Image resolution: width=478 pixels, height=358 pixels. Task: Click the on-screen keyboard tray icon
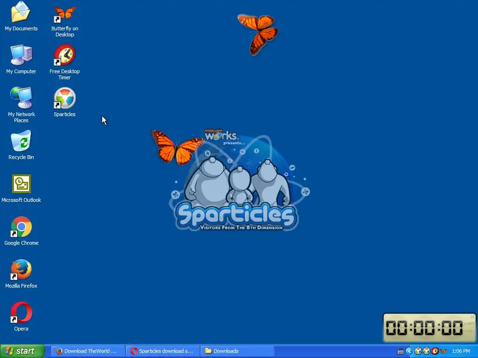pyautogui.click(x=400, y=351)
